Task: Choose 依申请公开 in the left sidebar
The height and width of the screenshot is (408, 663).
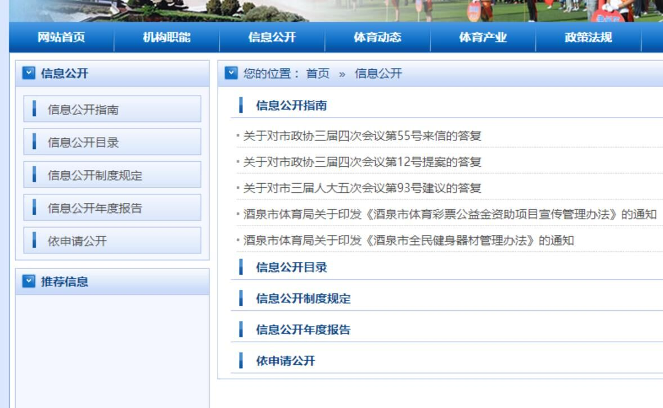Action: (112, 241)
